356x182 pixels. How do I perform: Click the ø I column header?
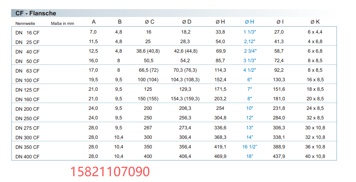coord(280,22)
